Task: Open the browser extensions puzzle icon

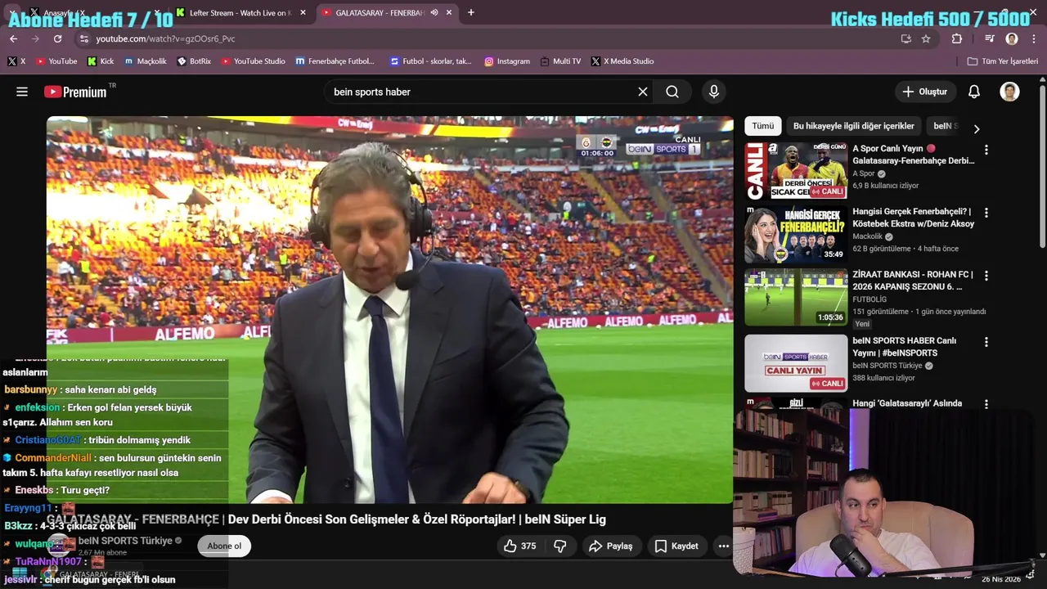Action: pos(956,38)
